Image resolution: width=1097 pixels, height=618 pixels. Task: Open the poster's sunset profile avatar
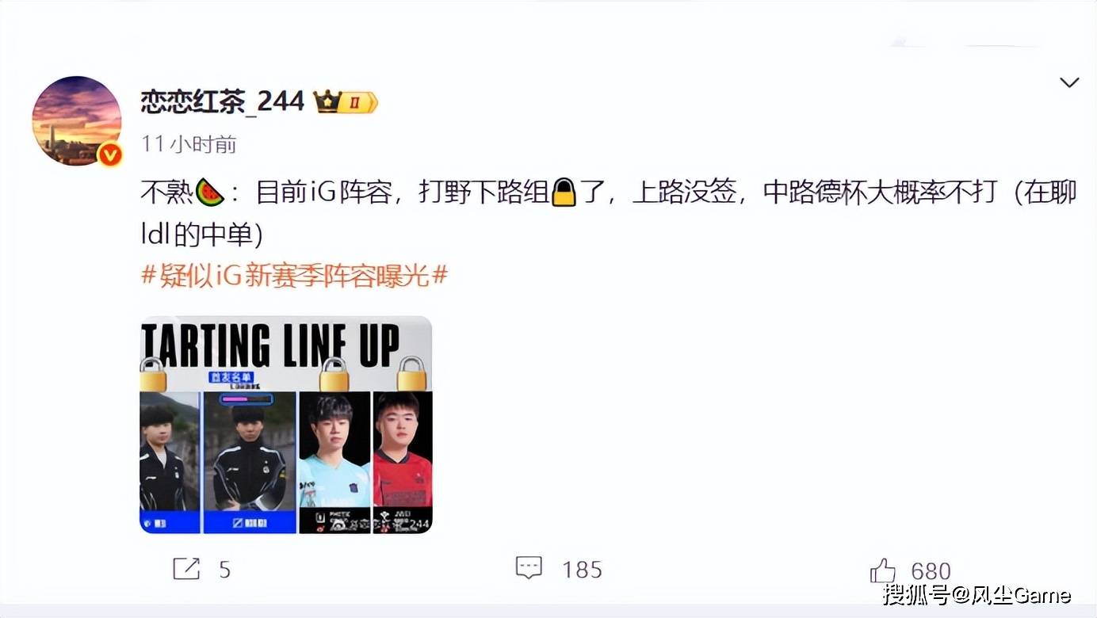[77, 121]
